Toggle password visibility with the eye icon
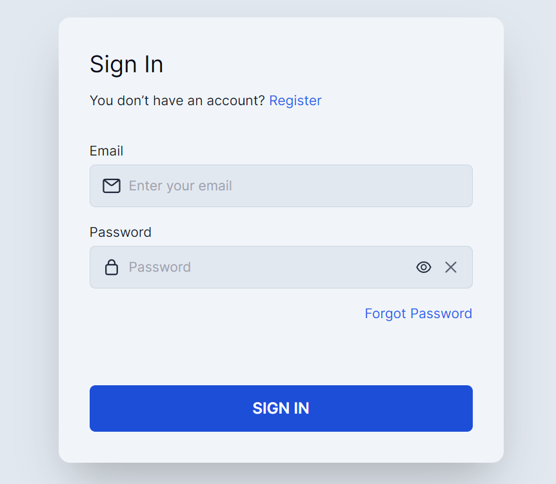The image size is (556, 484). click(x=424, y=267)
